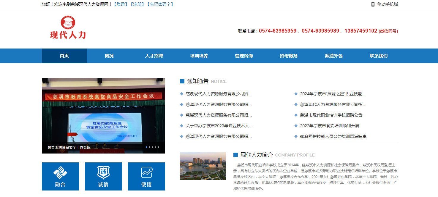Open notice 2022年宁波市食安培训顺利开展
Viewport: 438px width, 197px height.
pyautogui.click(x=330, y=126)
